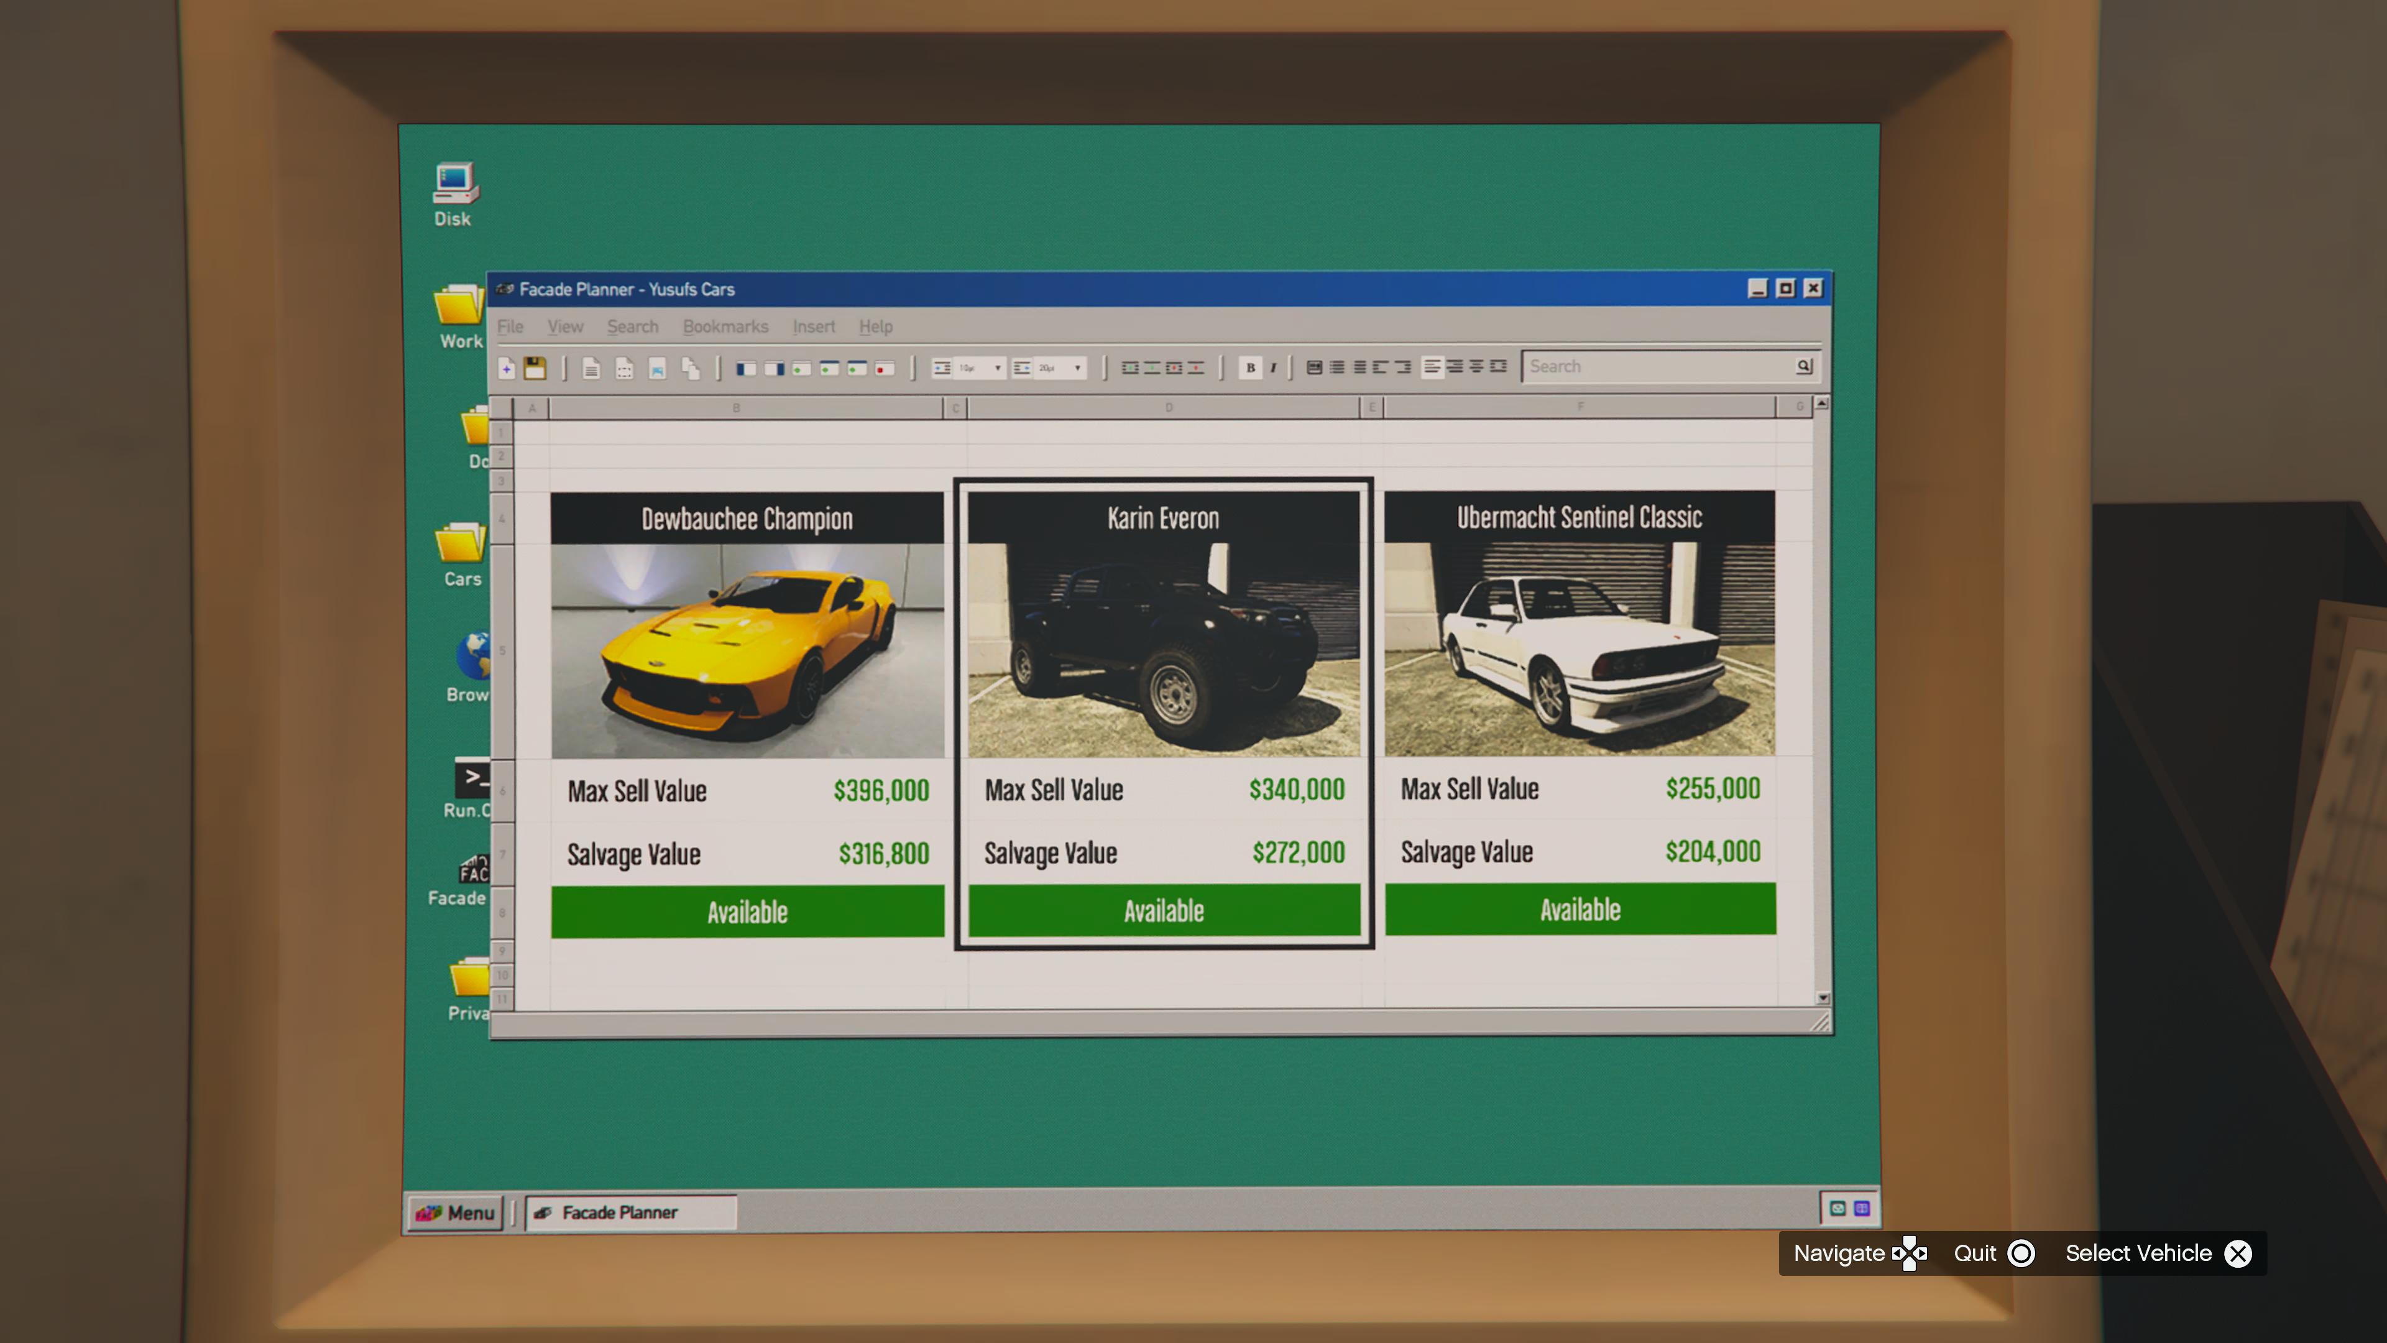Click Available under Dewbauchee Champion
The width and height of the screenshot is (2387, 1343).
coord(747,911)
